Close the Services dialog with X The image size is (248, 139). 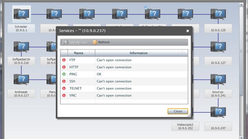188,31
